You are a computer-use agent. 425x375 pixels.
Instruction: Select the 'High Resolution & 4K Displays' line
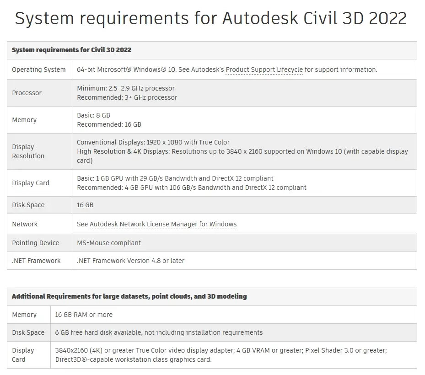[x=242, y=156]
